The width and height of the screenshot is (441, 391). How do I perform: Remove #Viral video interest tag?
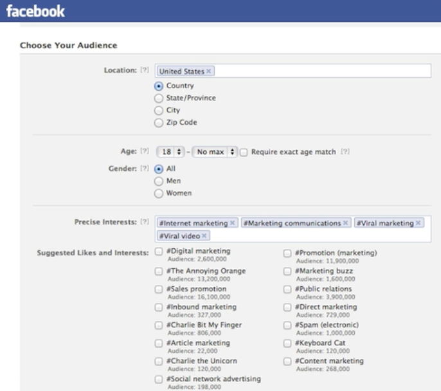pyautogui.click(x=204, y=236)
